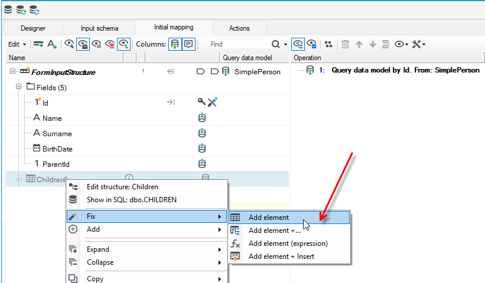Click the add text field A+ icon
The width and height of the screenshot is (485, 283).
click(x=52, y=44)
